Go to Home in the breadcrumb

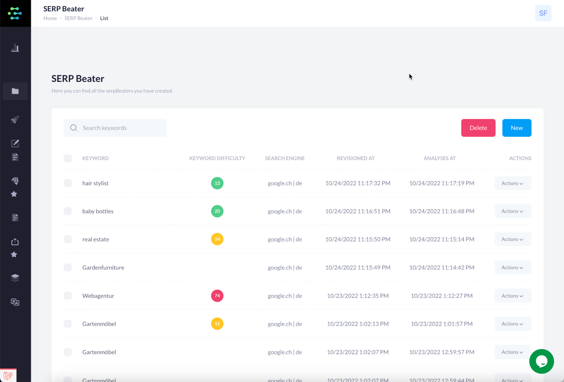pos(50,18)
